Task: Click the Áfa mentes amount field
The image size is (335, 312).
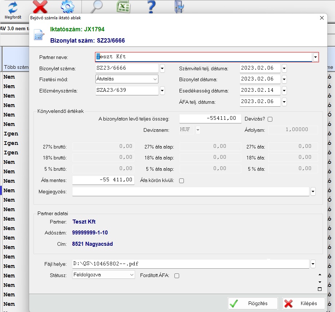Action: [103, 180]
